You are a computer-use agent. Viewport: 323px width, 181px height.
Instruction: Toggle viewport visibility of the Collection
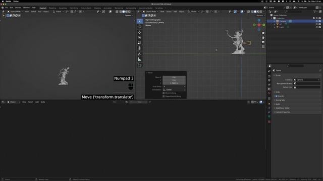coord(316,18)
